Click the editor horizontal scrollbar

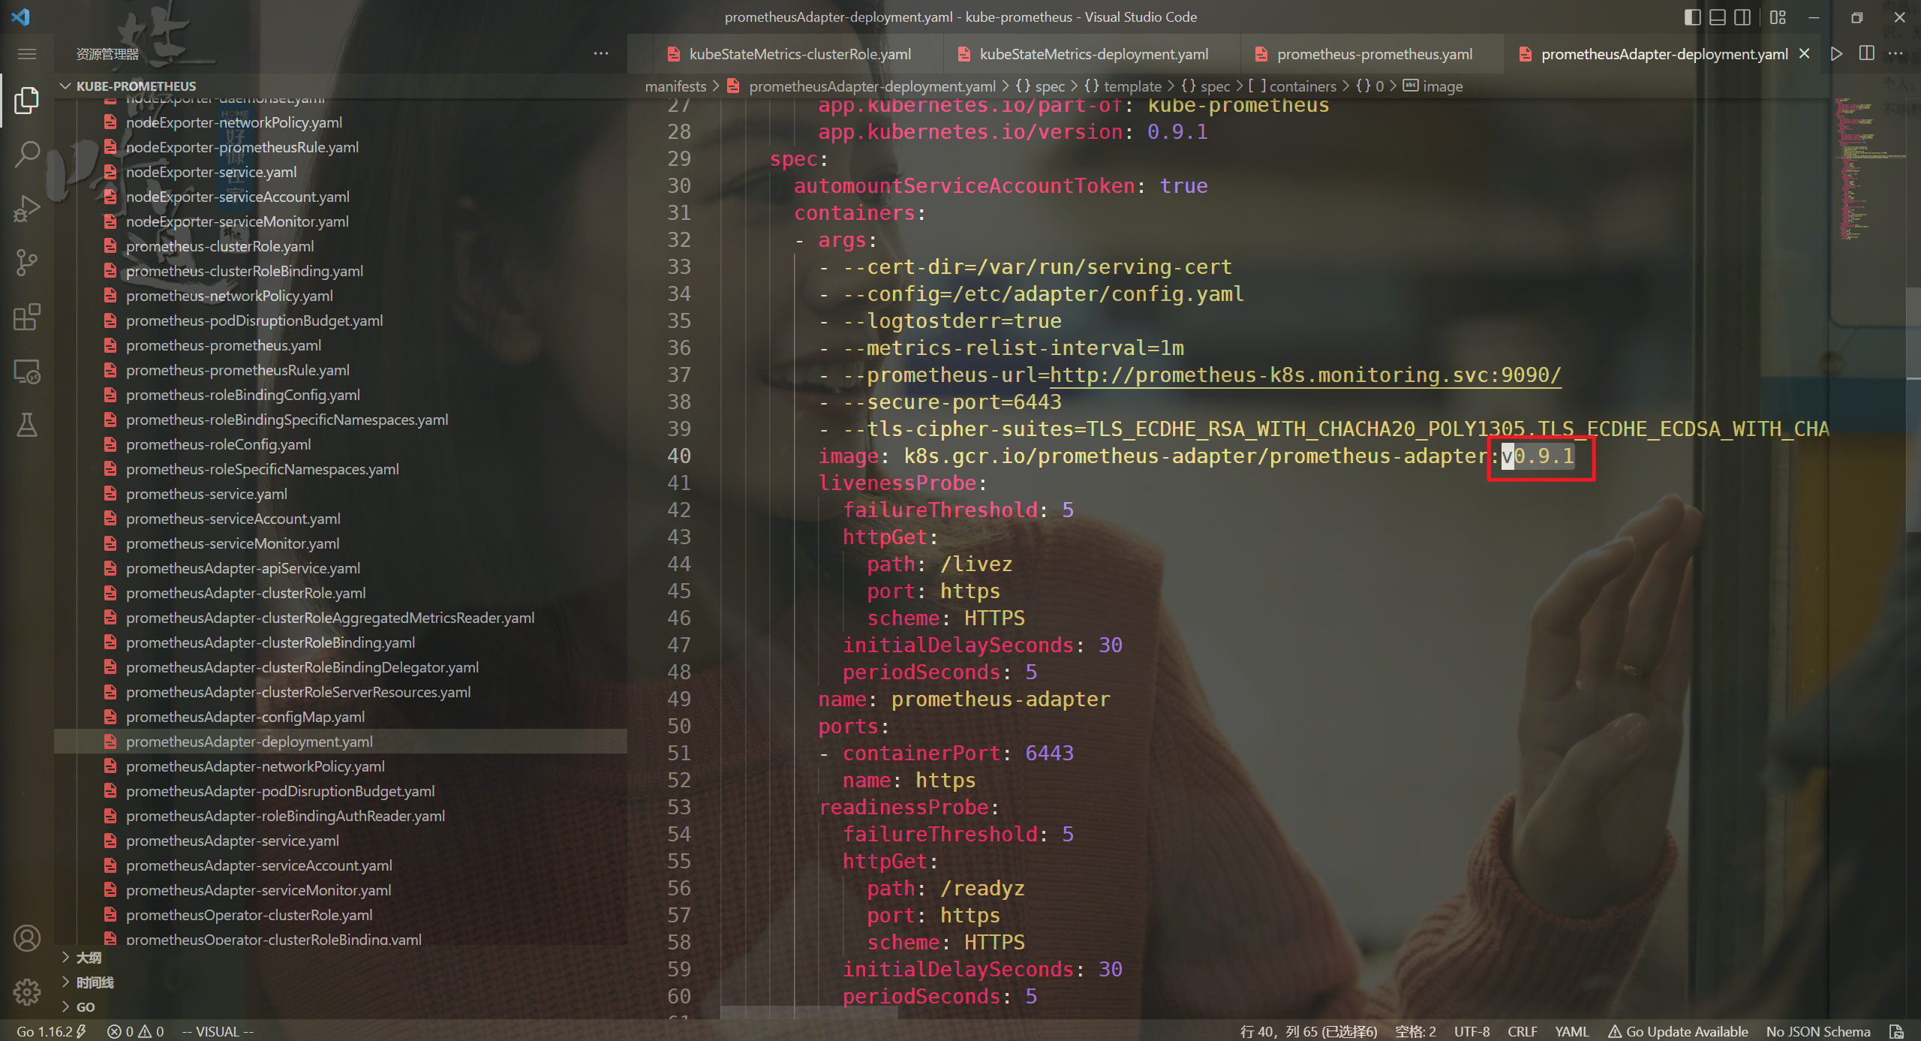(809, 1012)
